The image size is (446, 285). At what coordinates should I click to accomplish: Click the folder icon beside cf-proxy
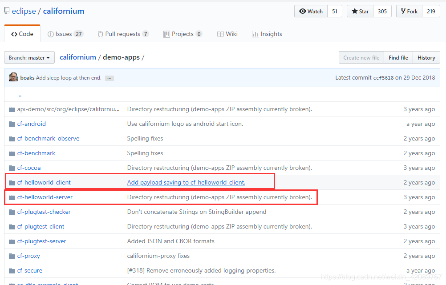tap(12, 256)
